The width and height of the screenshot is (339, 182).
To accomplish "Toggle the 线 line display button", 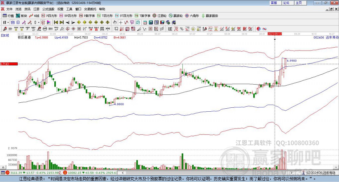I will [138, 22].
